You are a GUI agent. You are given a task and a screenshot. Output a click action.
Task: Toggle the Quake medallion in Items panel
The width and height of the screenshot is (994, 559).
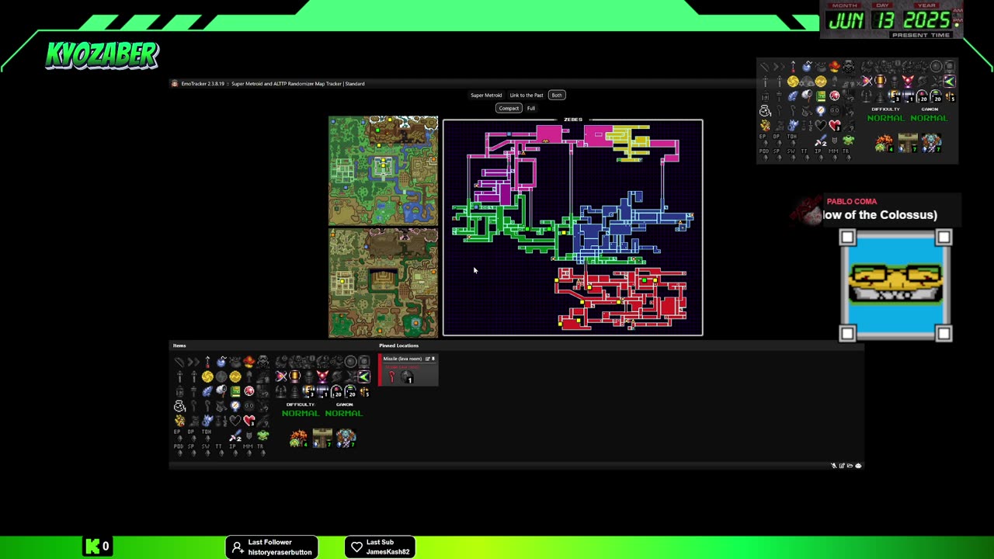click(235, 377)
